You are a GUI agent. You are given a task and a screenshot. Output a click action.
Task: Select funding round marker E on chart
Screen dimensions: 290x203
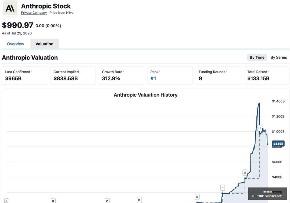click(197, 197)
